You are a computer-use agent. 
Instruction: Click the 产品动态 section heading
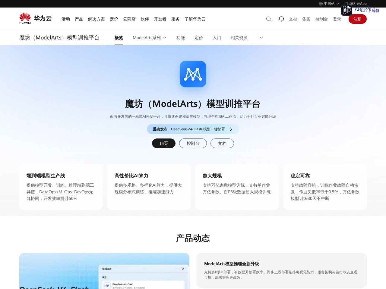click(193, 238)
